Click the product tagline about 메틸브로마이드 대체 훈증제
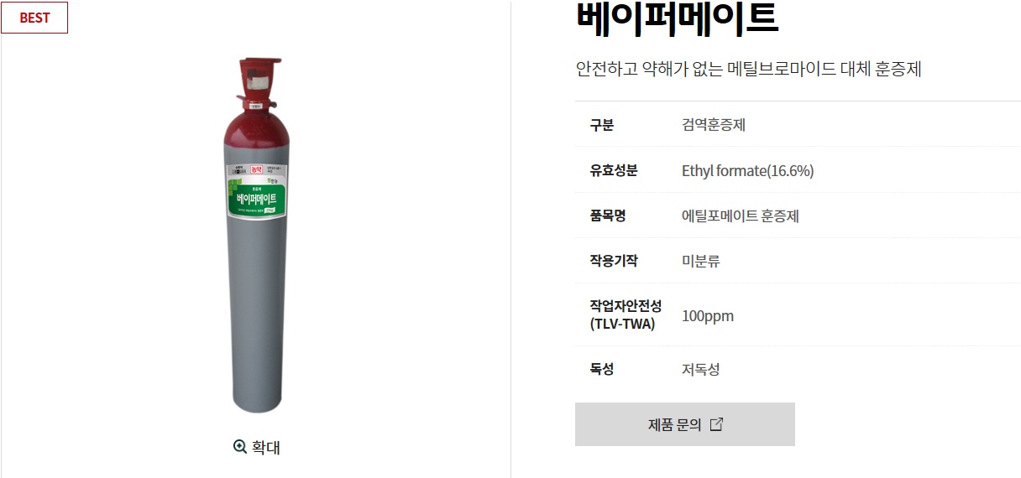This screenshot has width=1021, height=478. tap(749, 69)
